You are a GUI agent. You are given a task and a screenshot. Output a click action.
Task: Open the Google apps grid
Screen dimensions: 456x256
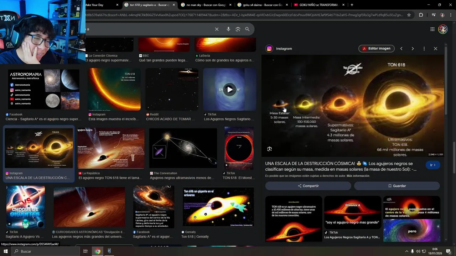432,29
